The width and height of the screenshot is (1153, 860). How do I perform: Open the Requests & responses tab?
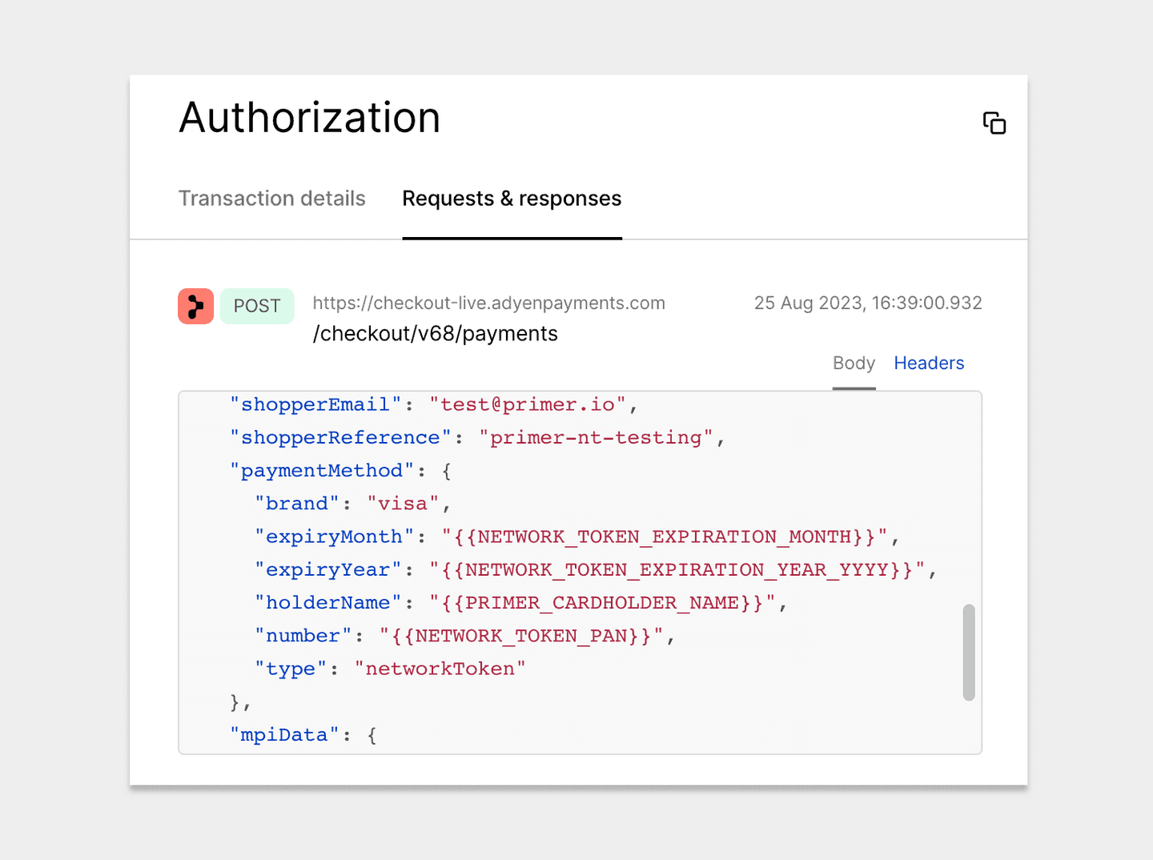(x=512, y=199)
